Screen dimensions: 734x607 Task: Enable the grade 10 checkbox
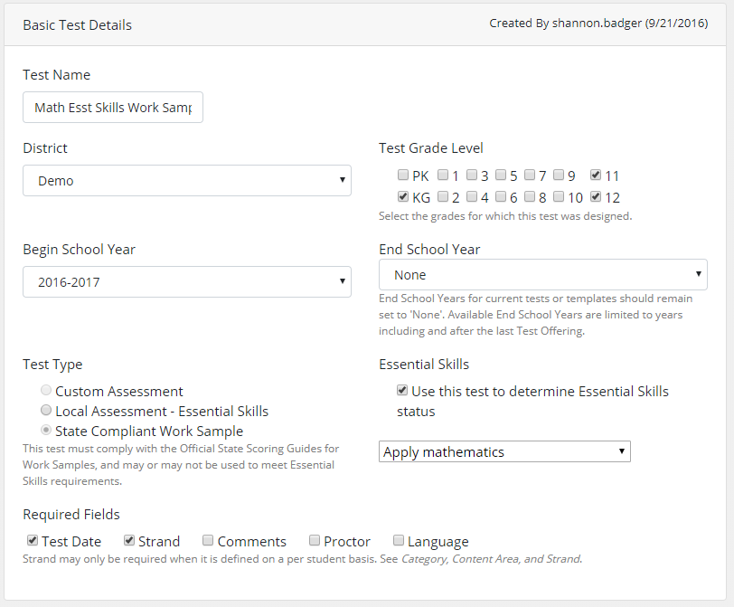pyautogui.click(x=559, y=196)
